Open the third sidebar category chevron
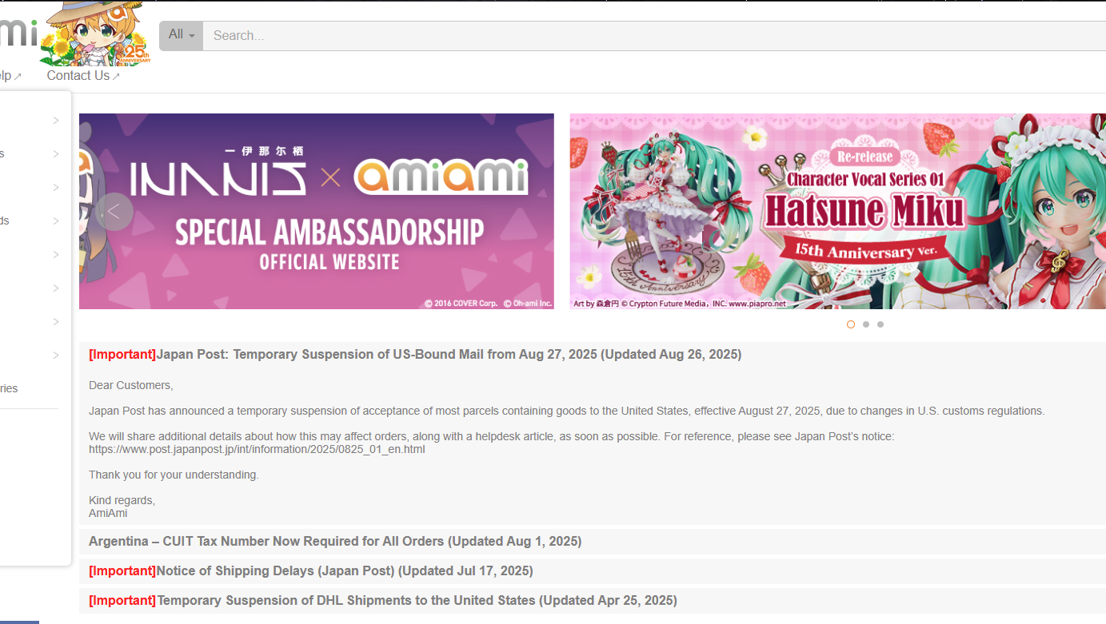This screenshot has width=1106, height=624. [56, 188]
